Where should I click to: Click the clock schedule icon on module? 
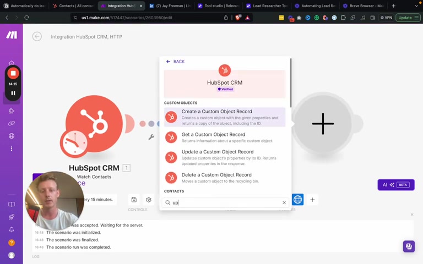point(74,144)
